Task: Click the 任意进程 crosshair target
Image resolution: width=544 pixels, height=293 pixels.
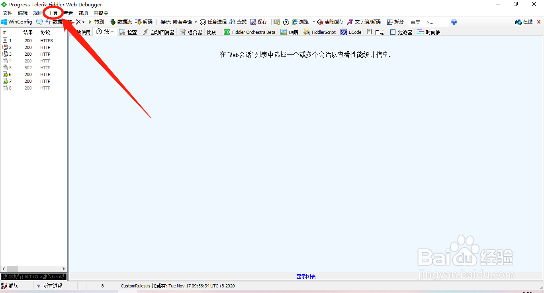Action: coord(213,22)
